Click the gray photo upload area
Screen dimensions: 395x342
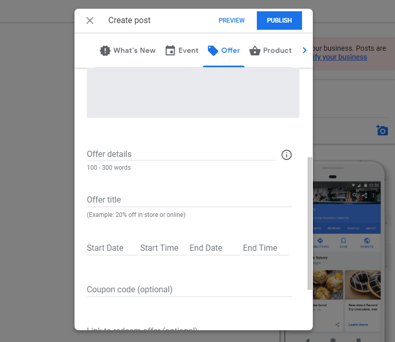(193, 92)
